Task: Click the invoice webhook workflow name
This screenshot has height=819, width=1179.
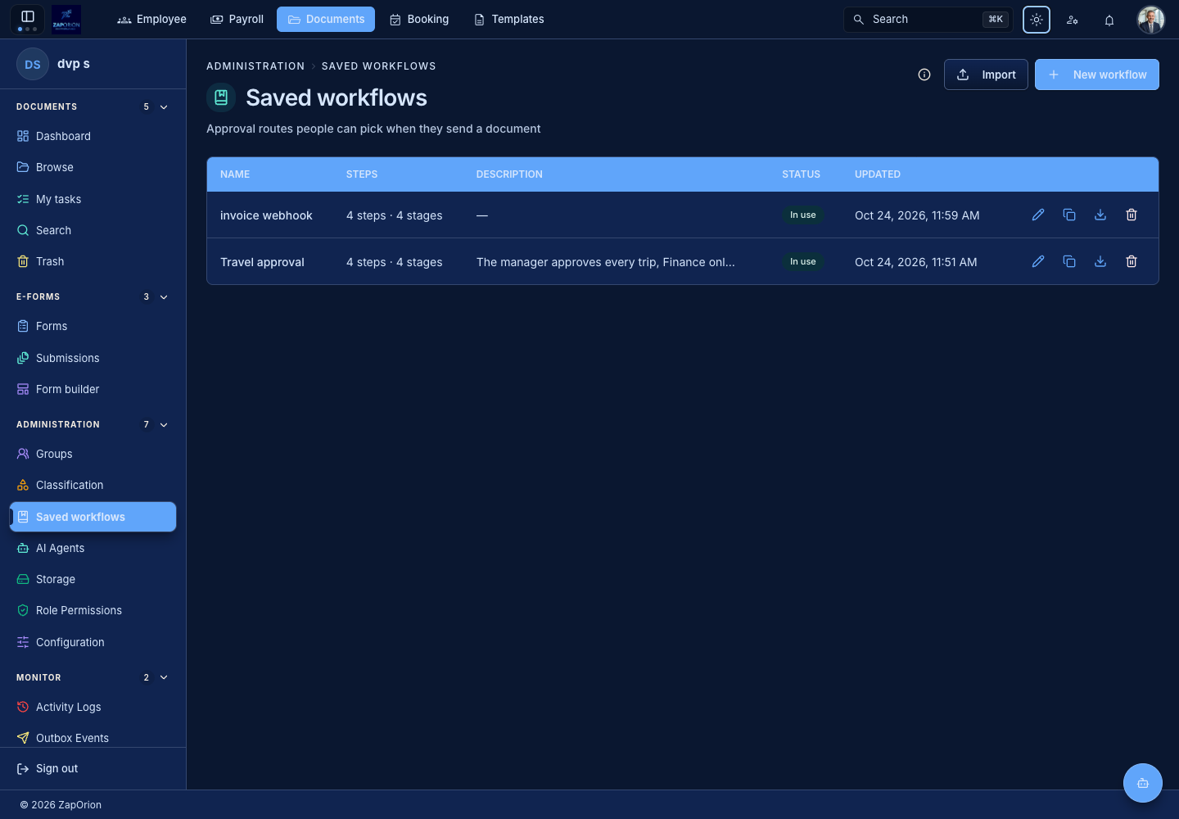Action: coord(266,215)
